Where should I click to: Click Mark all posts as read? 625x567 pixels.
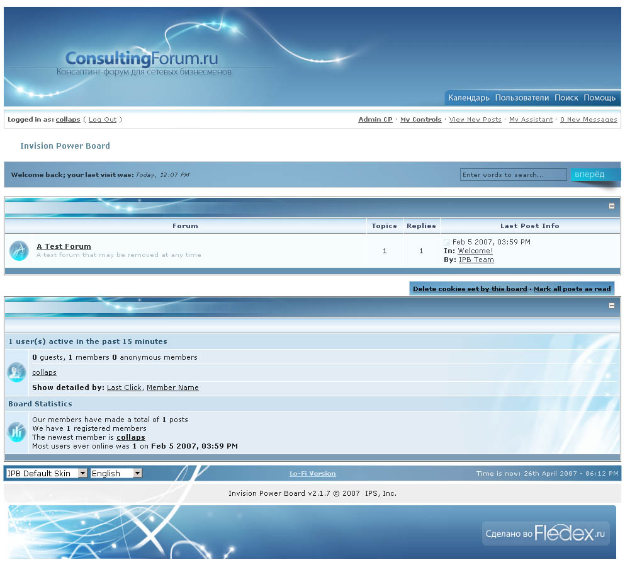click(572, 289)
